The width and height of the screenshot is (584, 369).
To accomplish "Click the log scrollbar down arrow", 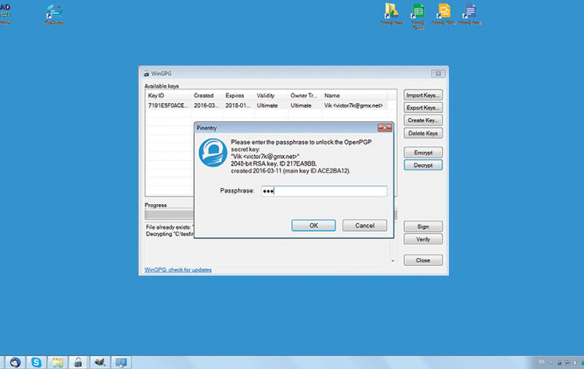I will pos(393,261).
